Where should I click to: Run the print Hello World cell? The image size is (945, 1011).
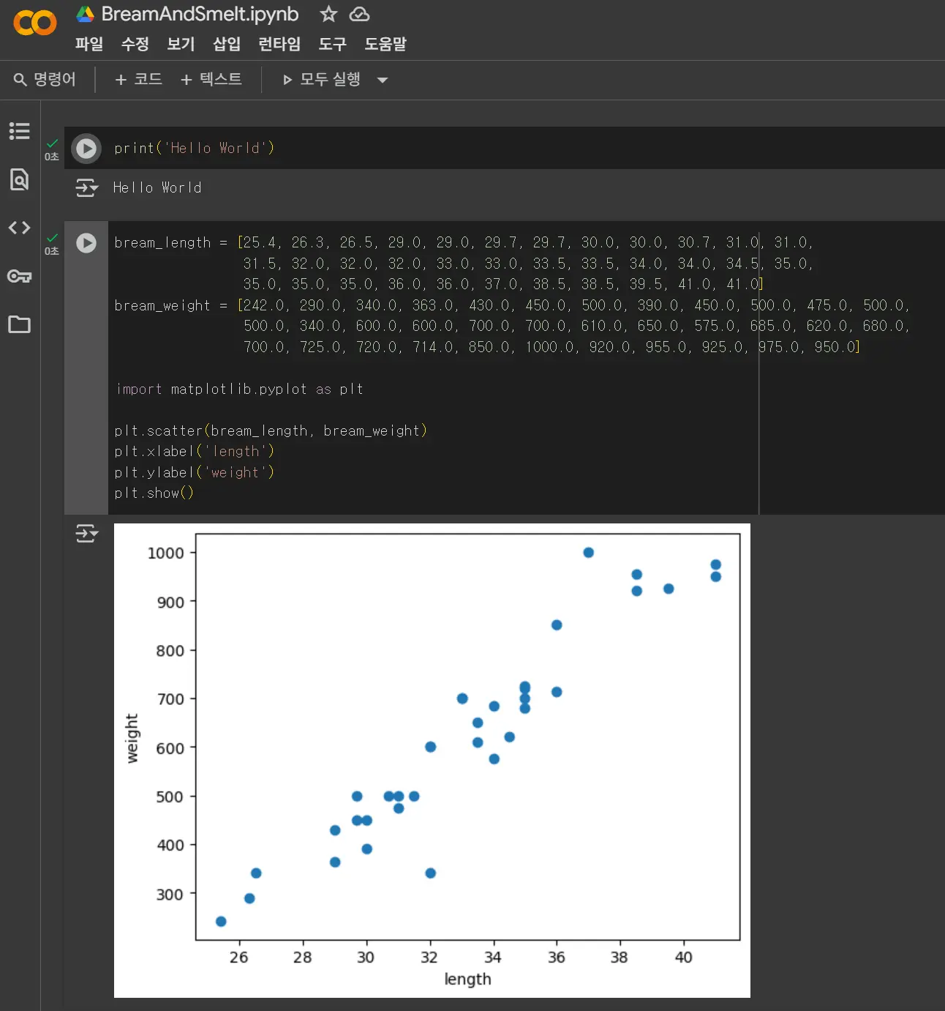[x=86, y=149]
